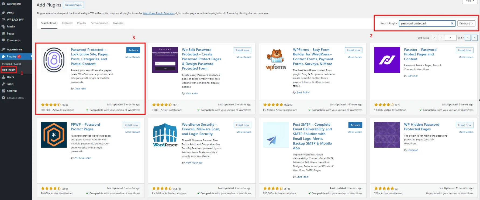Click the WPForms bear logo thumbnail
480x200 pixels.
click(x=276, y=60)
